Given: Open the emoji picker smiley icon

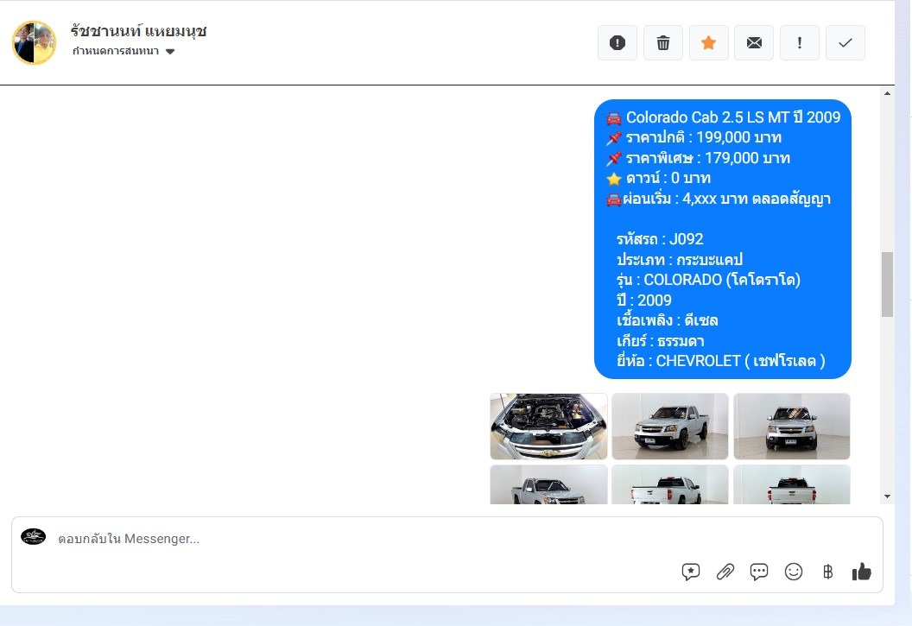Looking at the screenshot, I should pos(794,572).
